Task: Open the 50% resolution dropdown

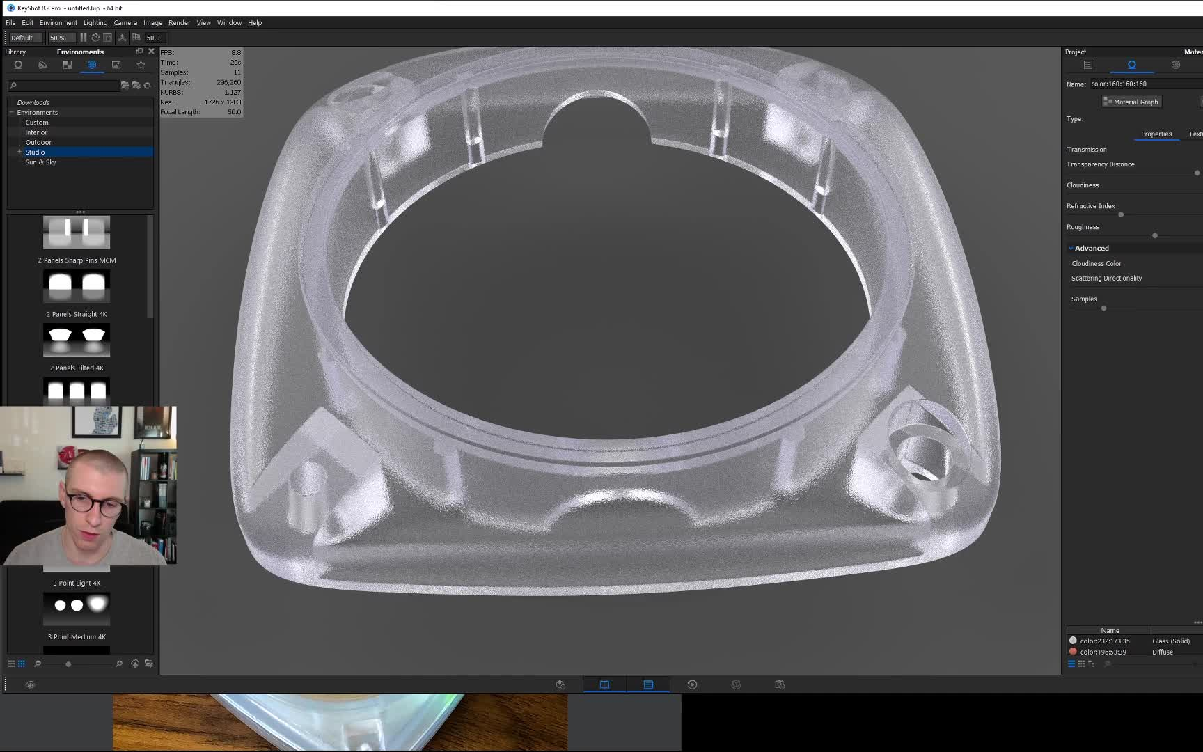Action: pos(61,37)
